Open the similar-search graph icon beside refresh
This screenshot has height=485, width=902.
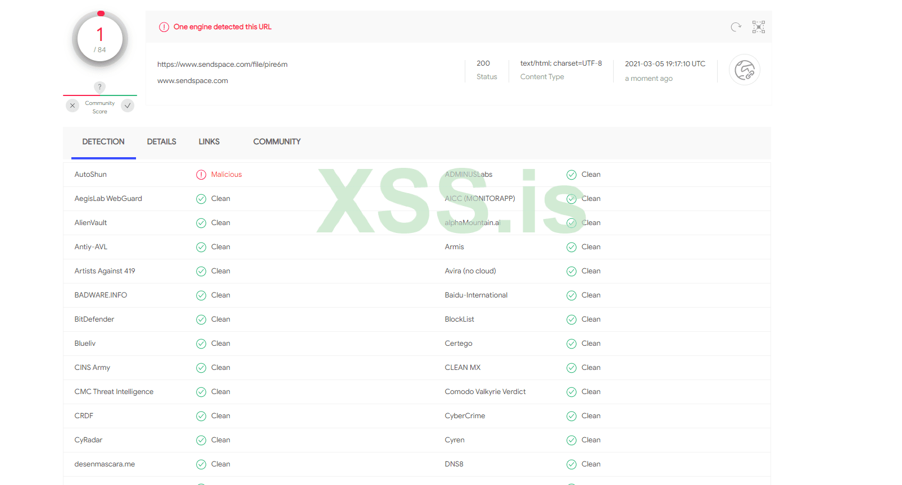(x=759, y=27)
